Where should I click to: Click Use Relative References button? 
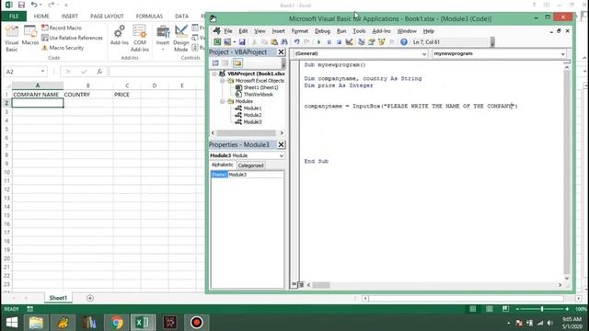coord(72,38)
